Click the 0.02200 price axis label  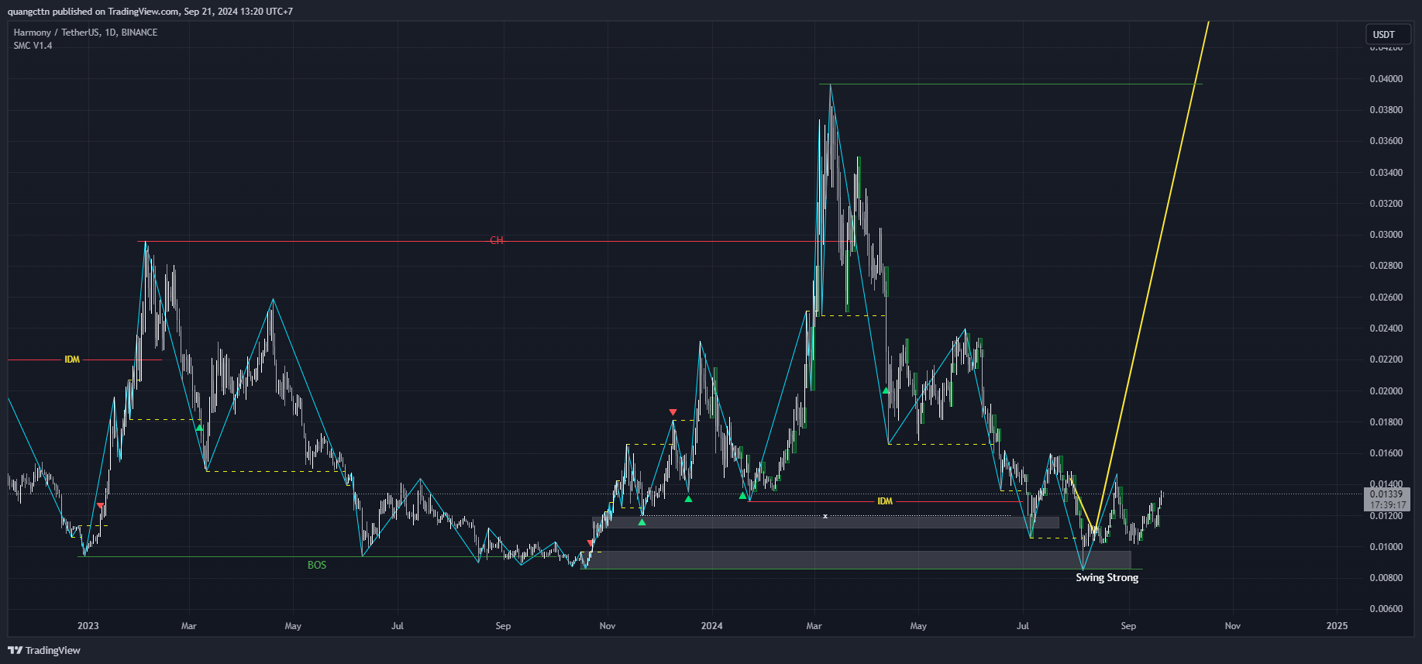[x=1386, y=360]
